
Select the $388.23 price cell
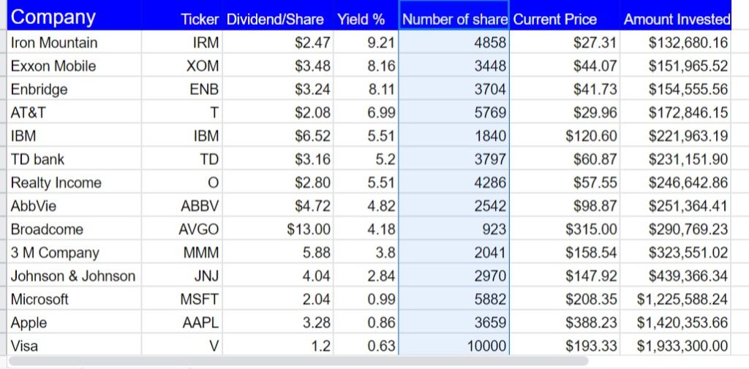click(565, 323)
